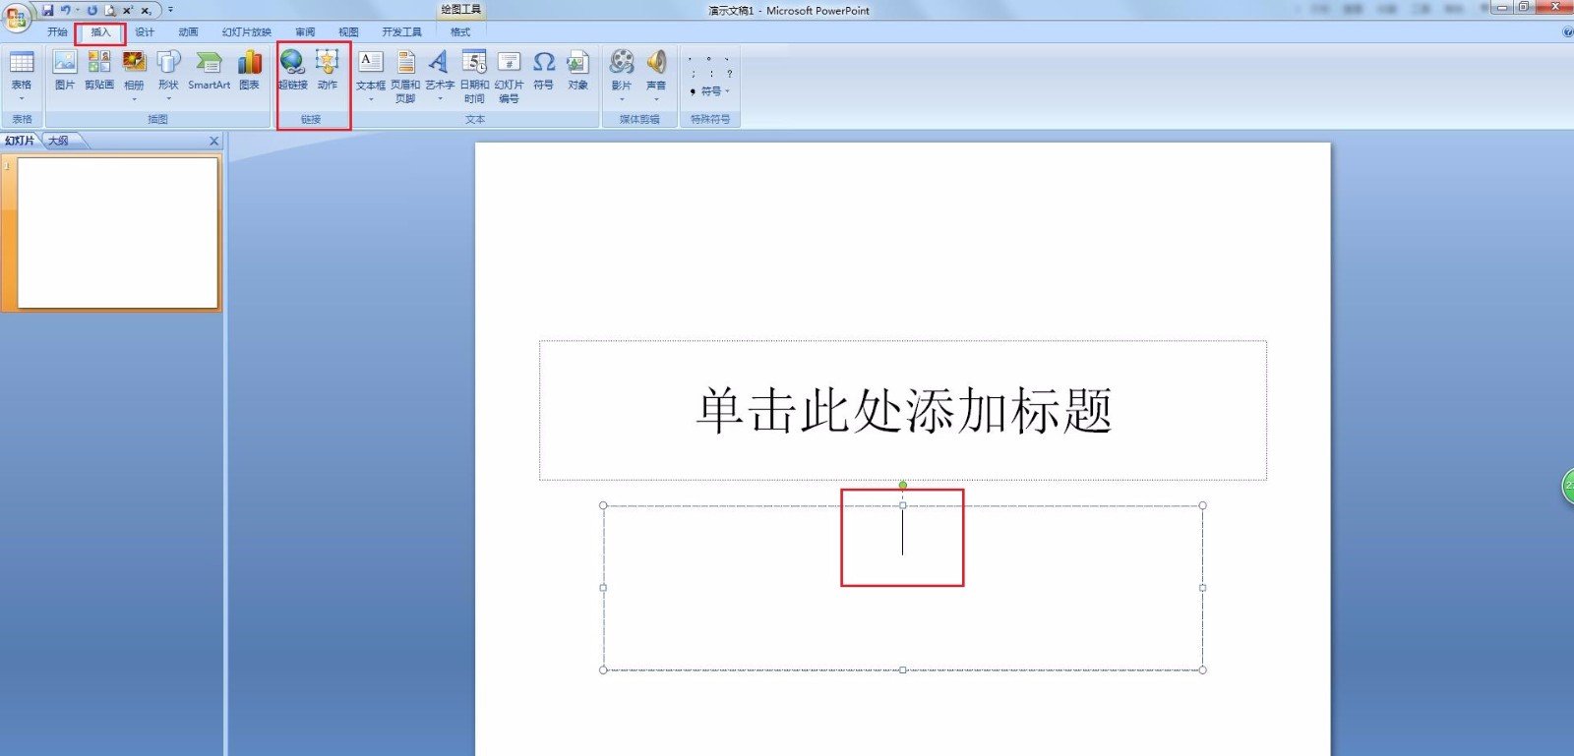
Task: Redo the last action
Action: 91,10
